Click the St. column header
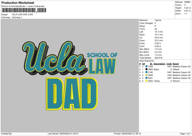 pyautogui.click(x=151, y=64)
